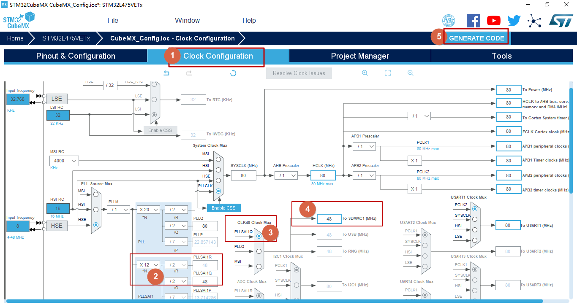The image size is (577, 307).
Task: Open the PLLM /1 dropdown
Action: pyautogui.click(x=119, y=210)
